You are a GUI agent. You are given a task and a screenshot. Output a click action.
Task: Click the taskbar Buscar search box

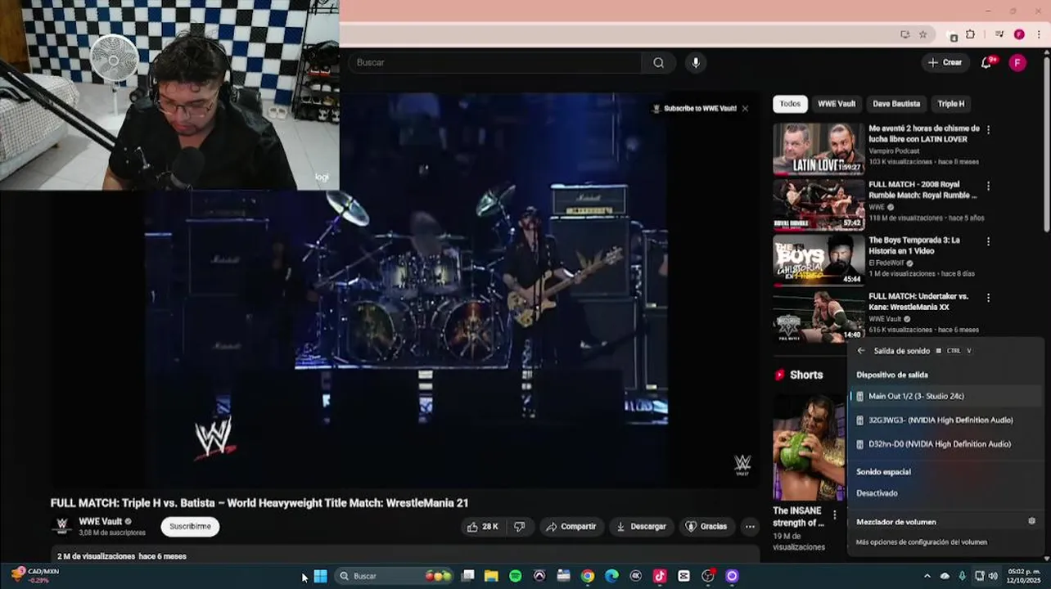click(x=395, y=577)
